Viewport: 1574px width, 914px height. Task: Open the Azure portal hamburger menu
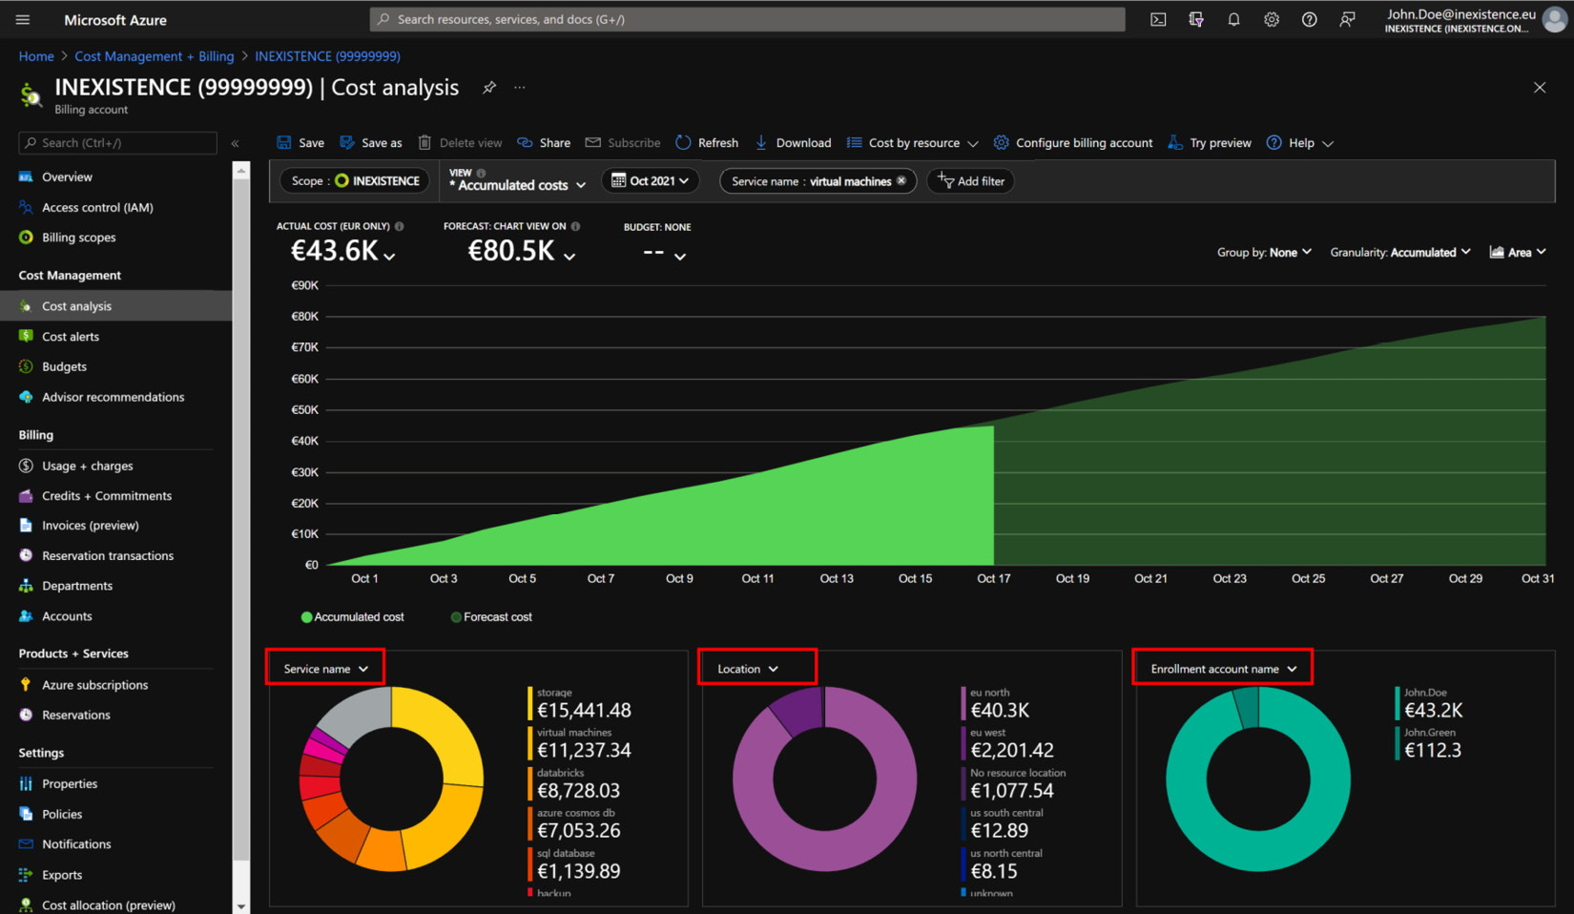coord(23,19)
